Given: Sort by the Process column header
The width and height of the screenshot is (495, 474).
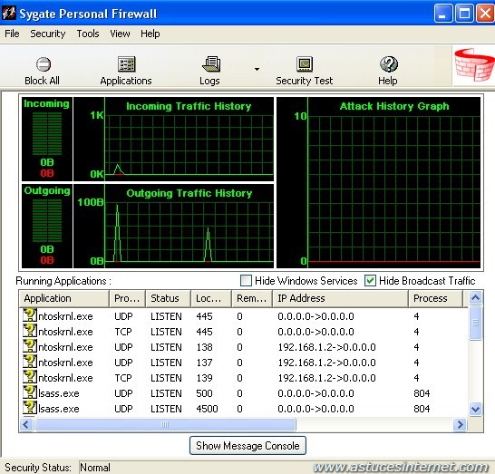Looking at the screenshot, I should 436,298.
